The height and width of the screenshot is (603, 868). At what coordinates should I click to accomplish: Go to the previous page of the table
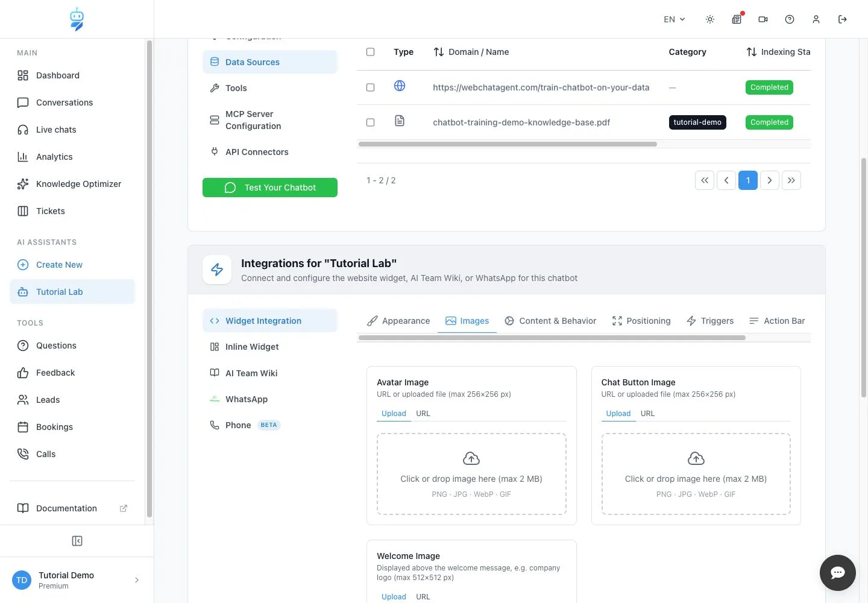[x=726, y=180]
